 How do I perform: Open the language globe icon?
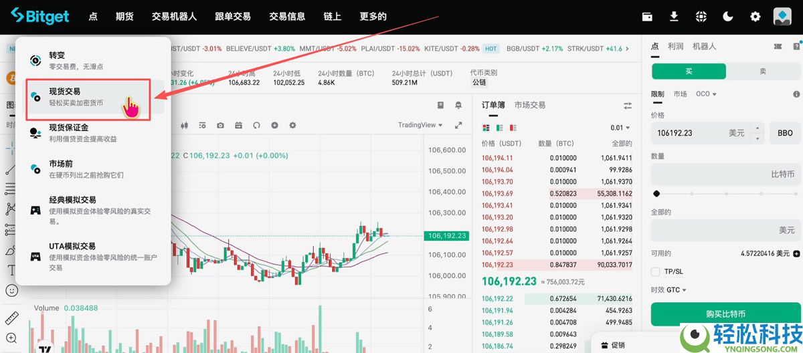point(701,17)
